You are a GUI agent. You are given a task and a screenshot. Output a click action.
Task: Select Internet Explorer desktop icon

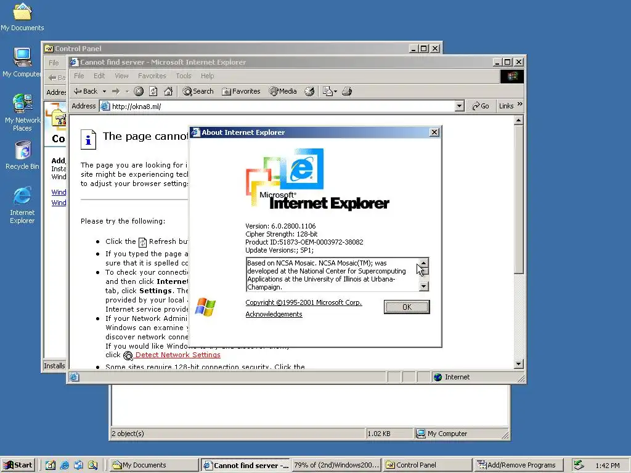pos(22,205)
